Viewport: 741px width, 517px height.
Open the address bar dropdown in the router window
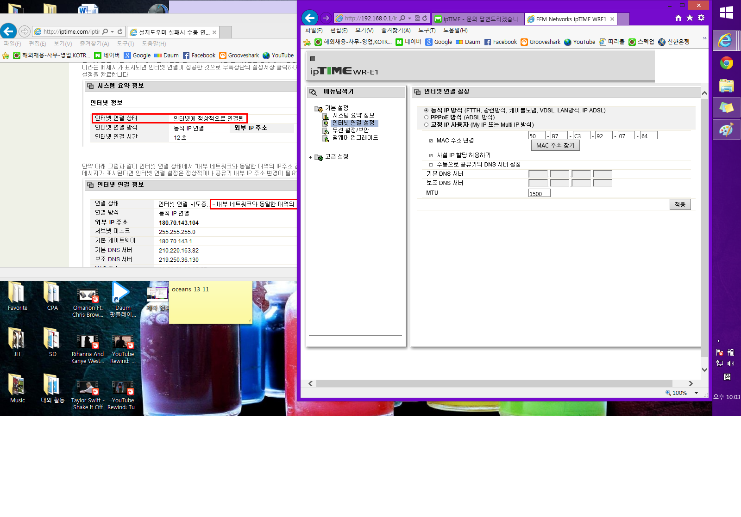click(x=409, y=18)
